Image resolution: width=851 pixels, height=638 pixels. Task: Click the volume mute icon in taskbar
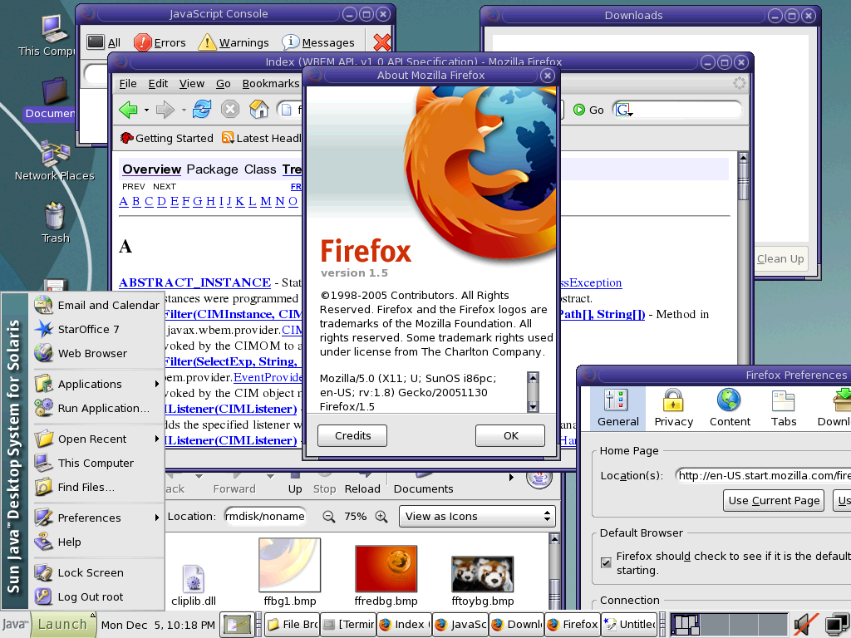pos(802,624)
